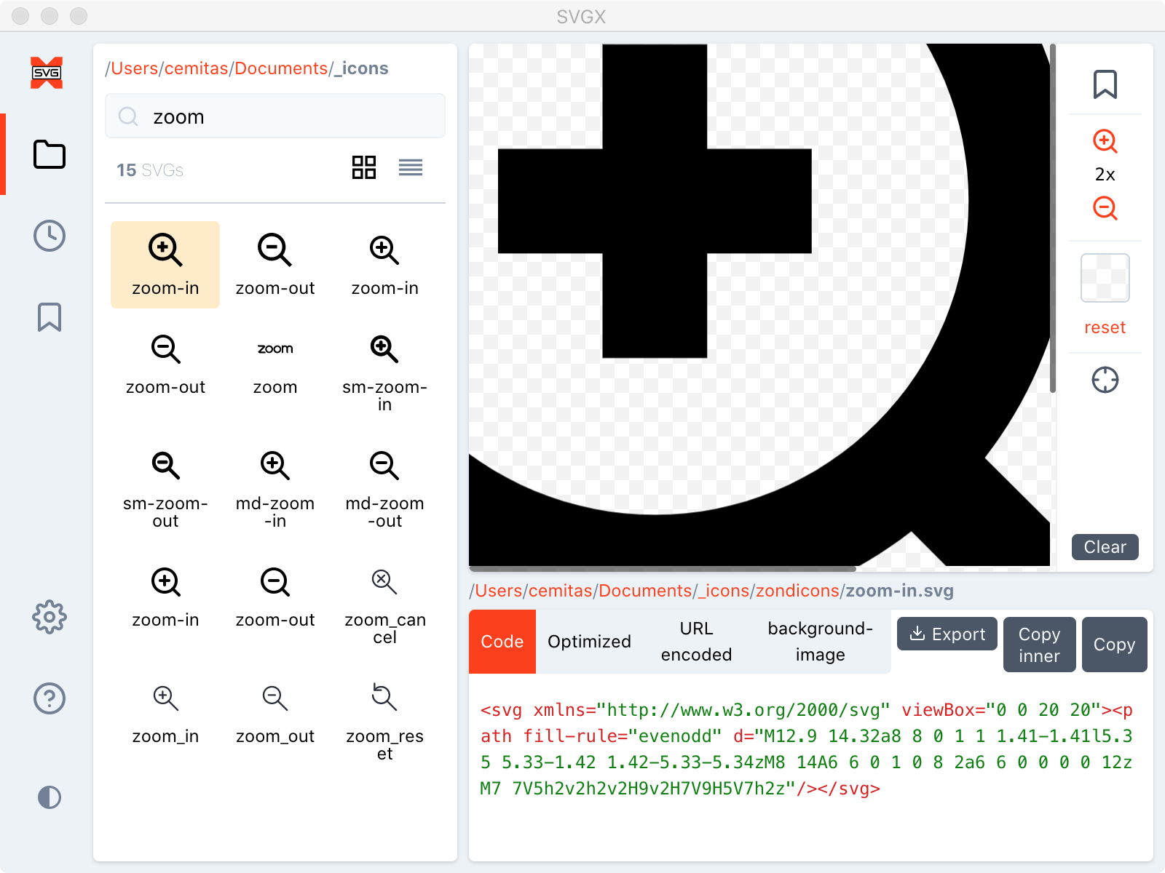
Task: Click the Export button
Action: [x=947, y=634]
